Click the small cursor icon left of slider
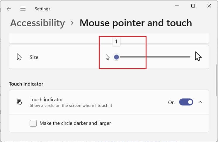 [x=108, y=57]
